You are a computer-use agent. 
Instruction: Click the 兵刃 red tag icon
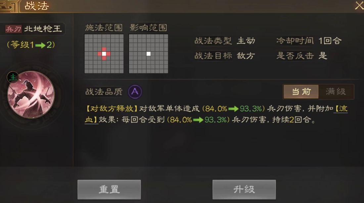click(x=13, y=29)
